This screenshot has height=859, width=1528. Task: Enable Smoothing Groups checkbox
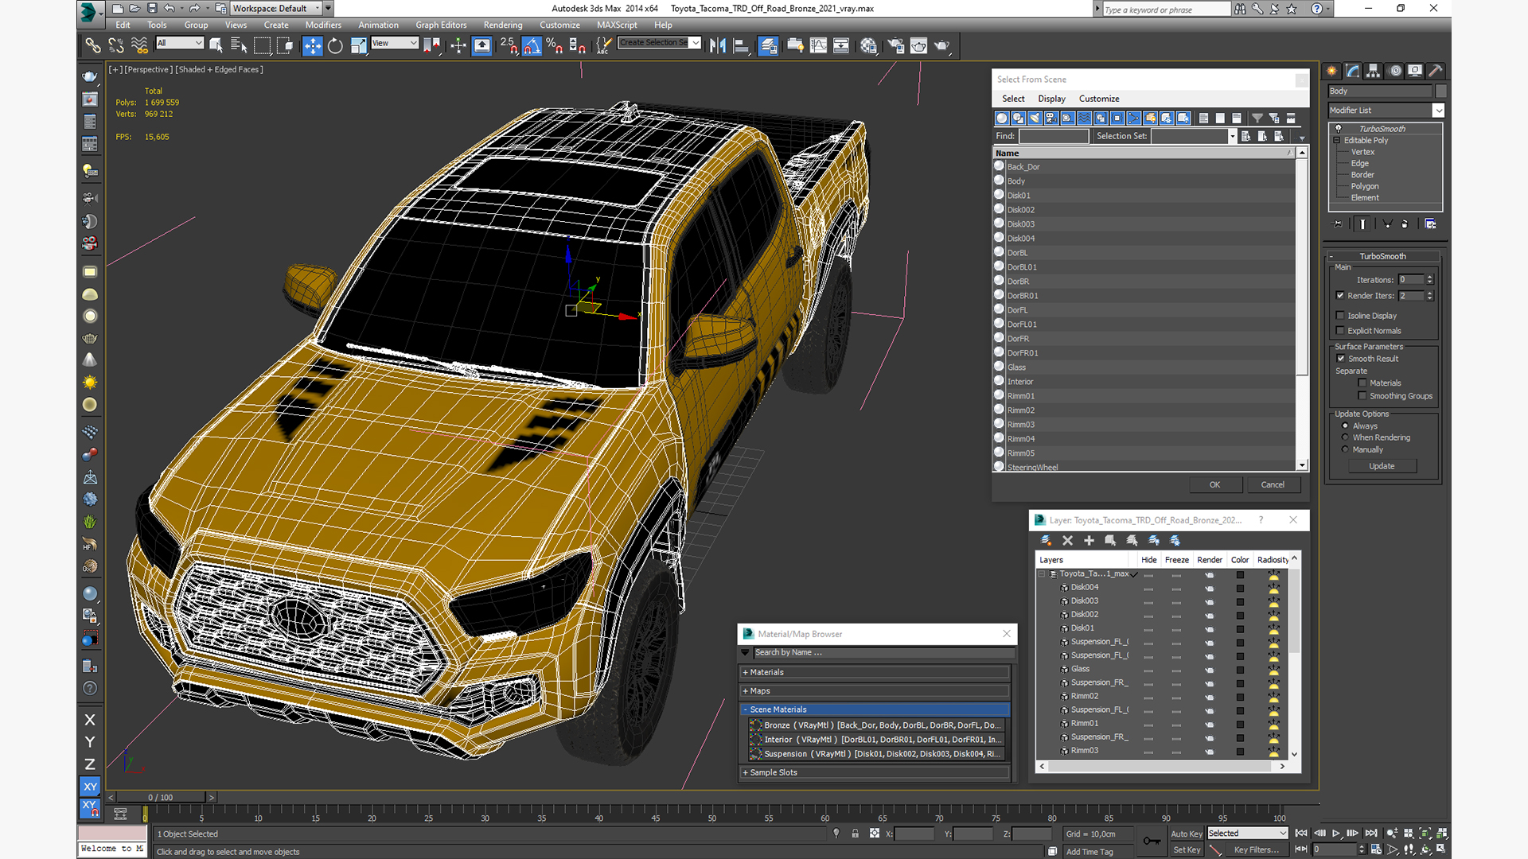click(1362, 396)
